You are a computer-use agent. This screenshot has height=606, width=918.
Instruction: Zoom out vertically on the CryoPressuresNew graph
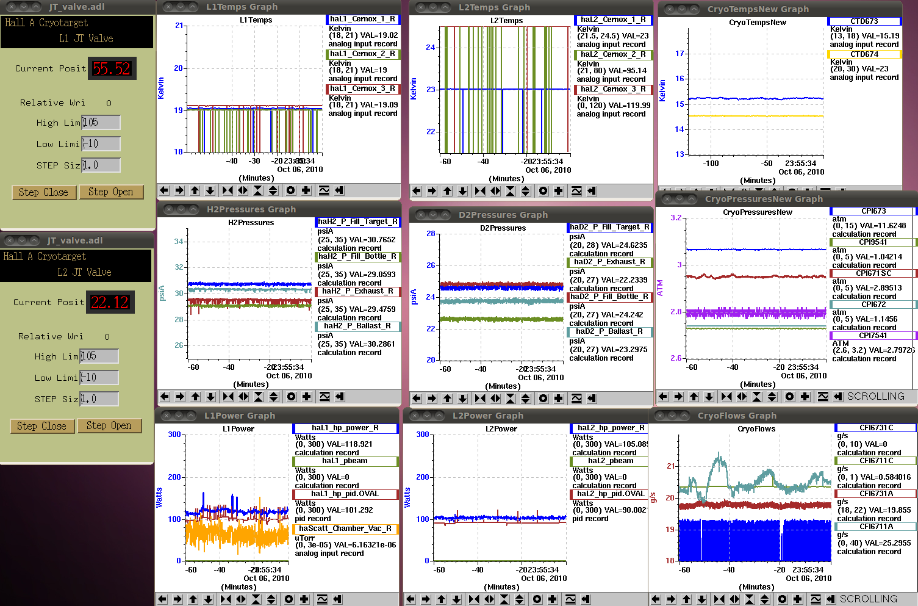(x=772, y=397)
